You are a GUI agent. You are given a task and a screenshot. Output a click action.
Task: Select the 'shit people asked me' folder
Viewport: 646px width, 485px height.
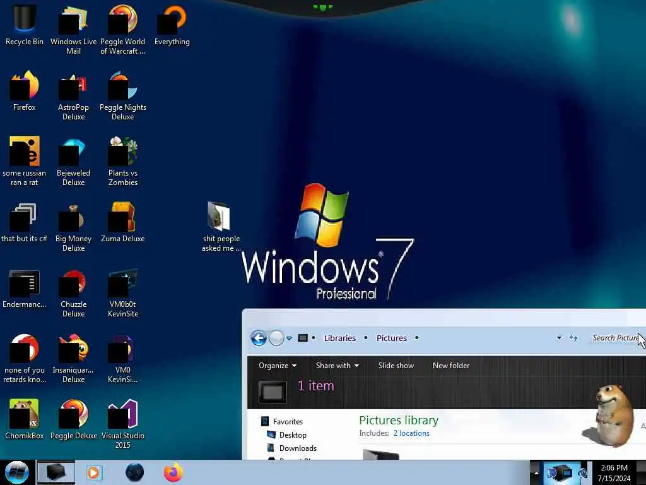pyautogui.click(x=221, y=227)
